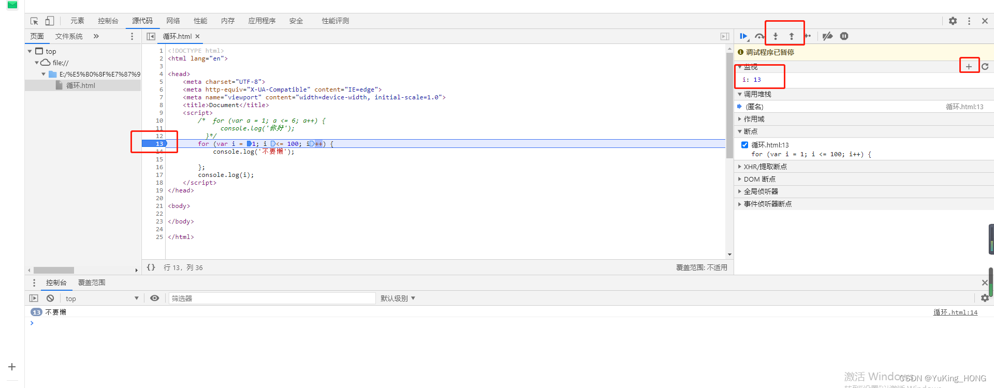
Task: Close the 循环.html editor tab
Action: tap(198, 36)
